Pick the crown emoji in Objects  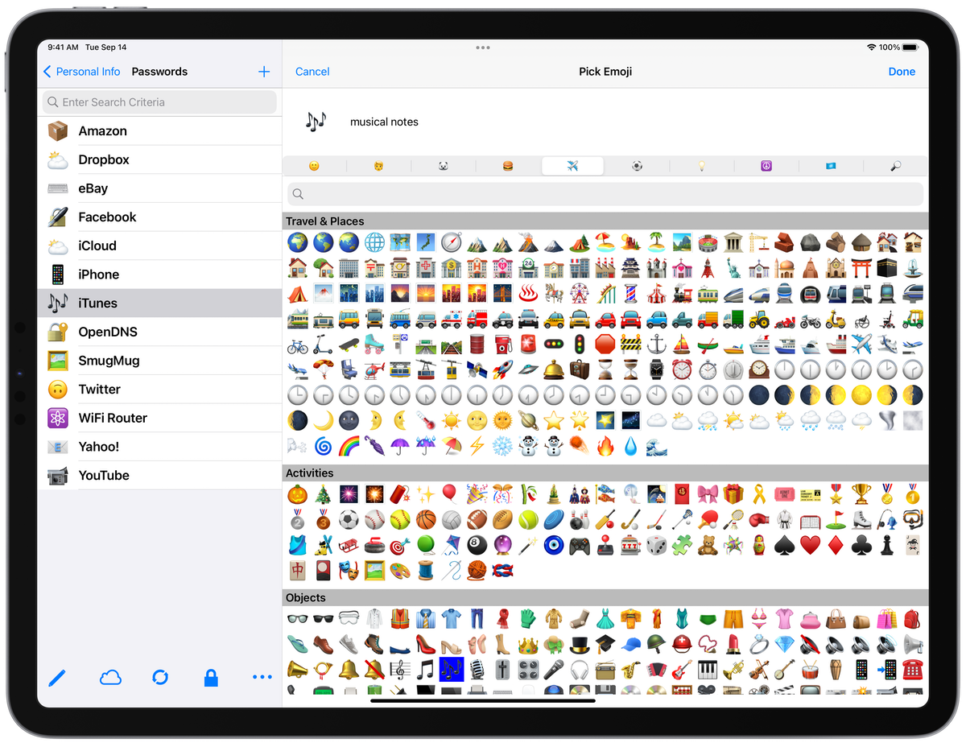(x=527, y=644)
